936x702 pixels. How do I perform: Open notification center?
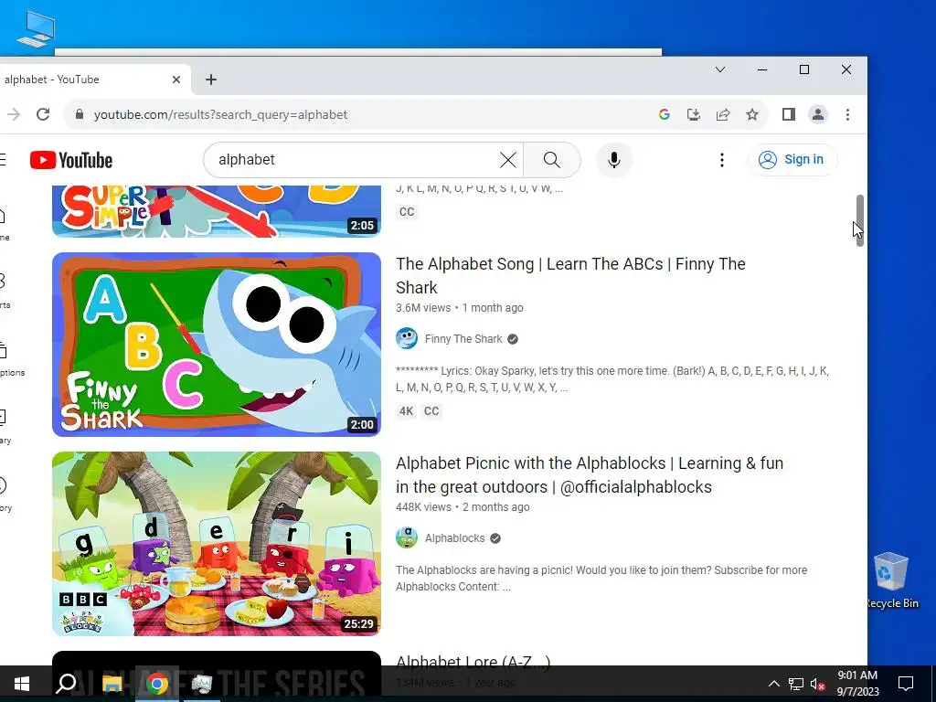tap(906, 684)
